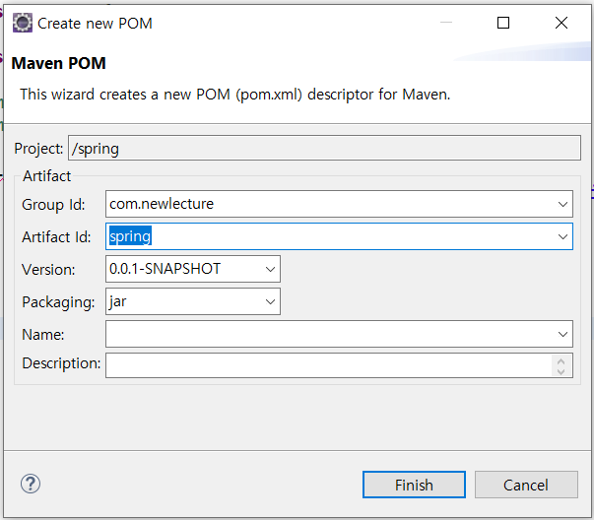
Task: Expand the Group Id dropdown arrow
Action: [562, 205]
